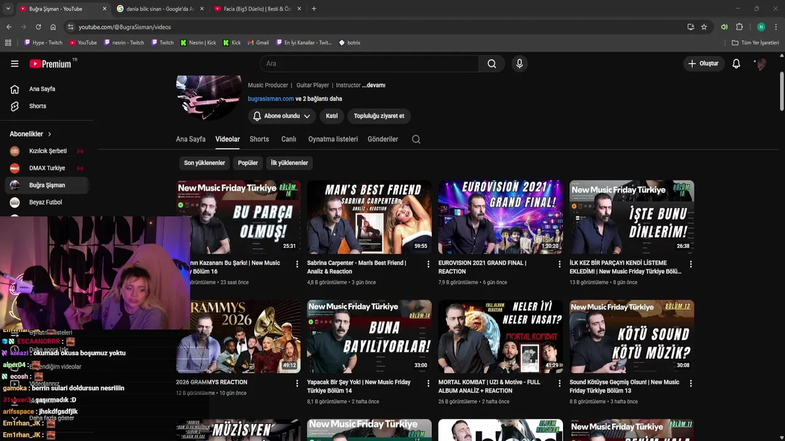Open the botrix bookmark
785x441 pixels.
click(x=350, y=43)
